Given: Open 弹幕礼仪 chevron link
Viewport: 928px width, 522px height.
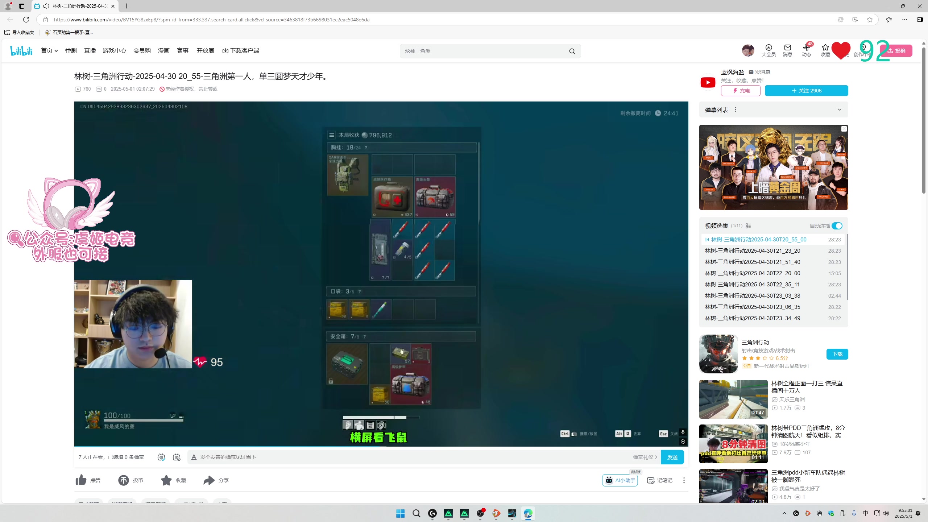Looking at the screenshot, I should pos(645,457).
